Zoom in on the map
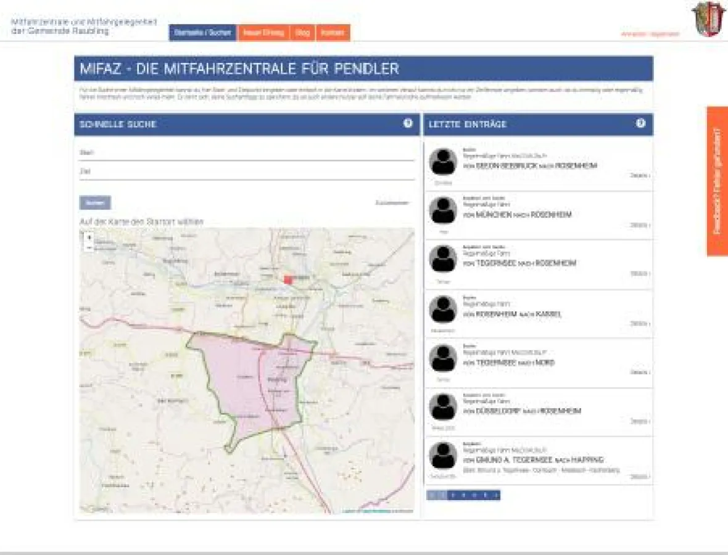Image resolution: width=728 pixels, height=555 pixels. coord(89,237)
